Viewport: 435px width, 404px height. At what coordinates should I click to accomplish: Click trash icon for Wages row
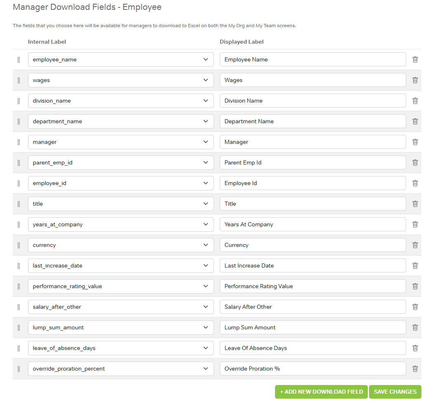pyautogui.click(x=415, y=80)
